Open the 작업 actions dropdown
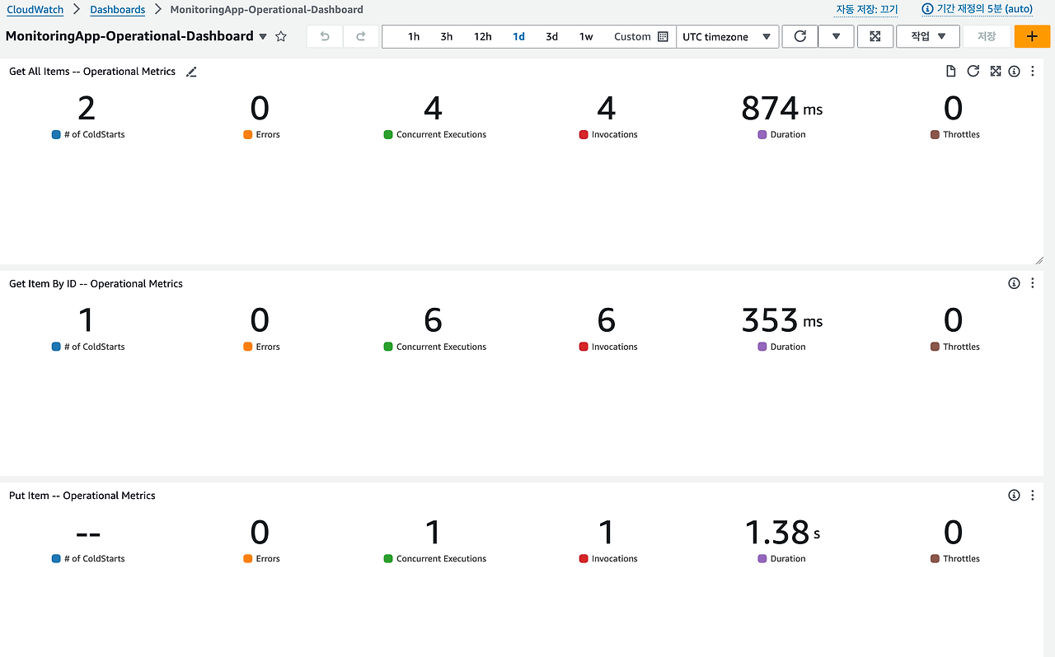This screenshot has height=657, width=1055. tap(927, 36)
